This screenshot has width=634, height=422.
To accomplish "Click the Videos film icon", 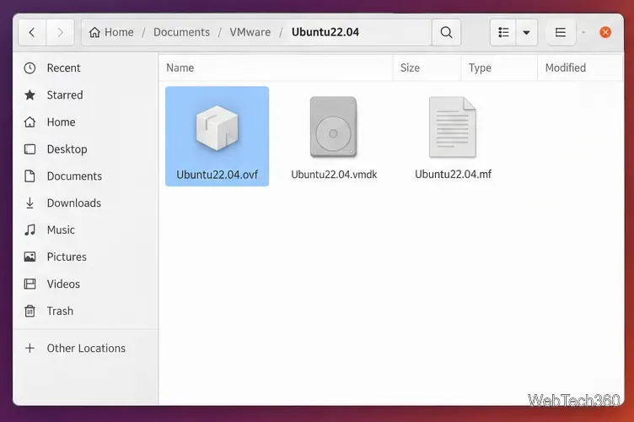I will (x=30, y=284).
